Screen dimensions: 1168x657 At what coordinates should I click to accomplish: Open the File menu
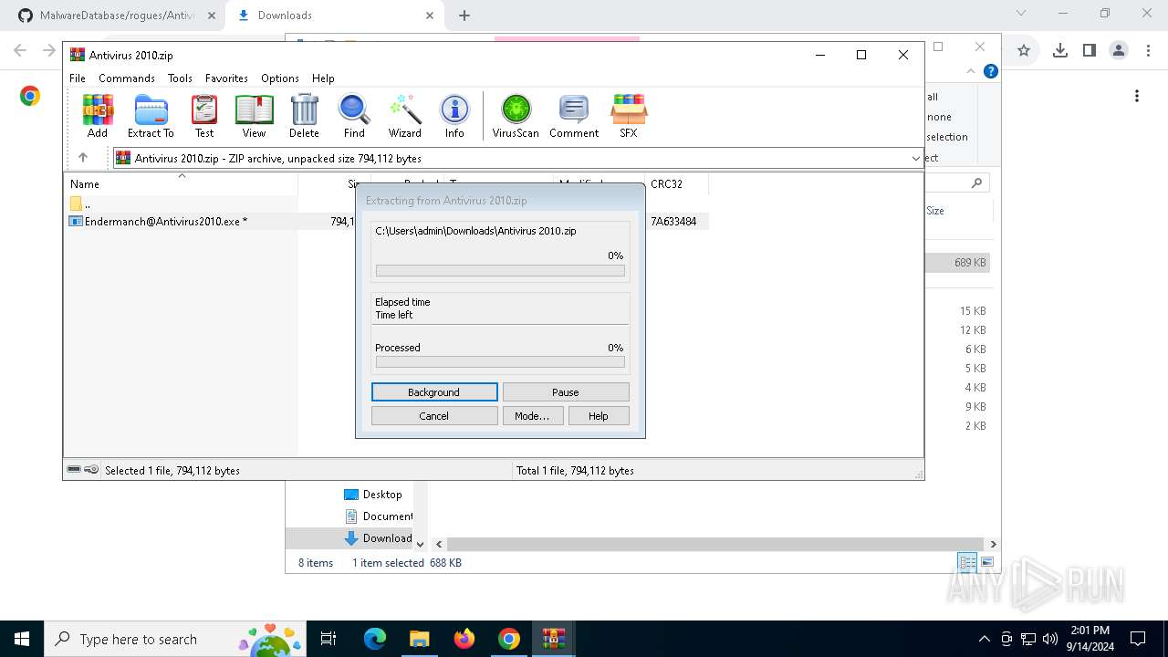coord(78,78)
